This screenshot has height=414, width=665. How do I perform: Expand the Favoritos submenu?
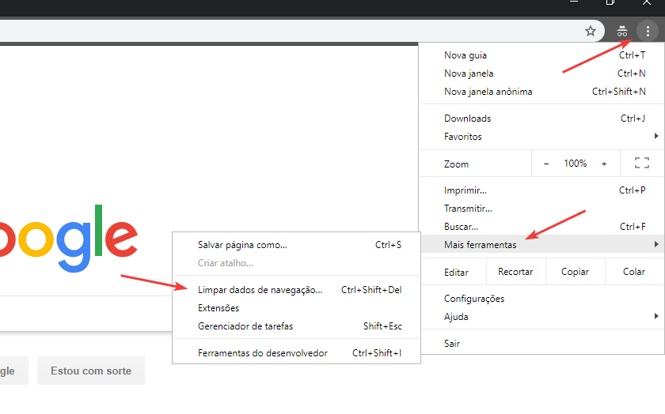click(541, 137)
